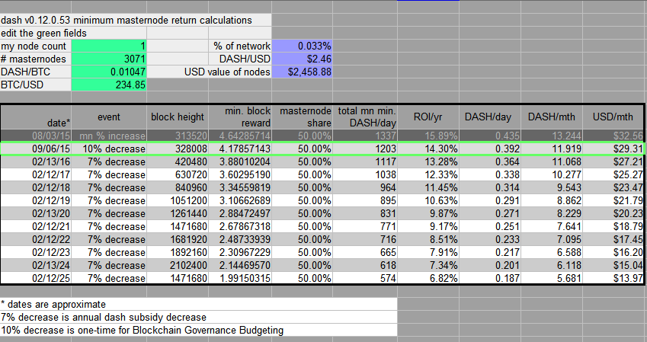The height and width of the screenshot is (342, 647).
Task: Select the ROI/yr cell 11.45%
Action: pos(428,187)
